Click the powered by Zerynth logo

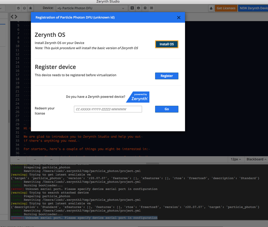pyautogui.click(x=138, y=97)
